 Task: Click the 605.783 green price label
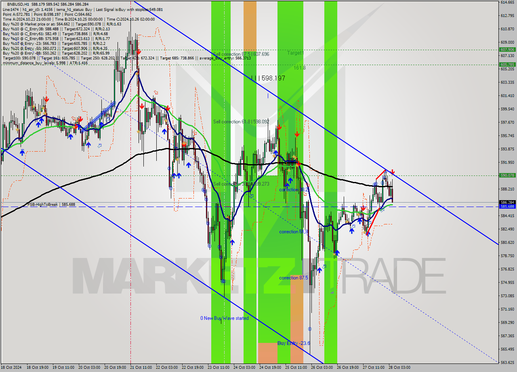[508, 64]
